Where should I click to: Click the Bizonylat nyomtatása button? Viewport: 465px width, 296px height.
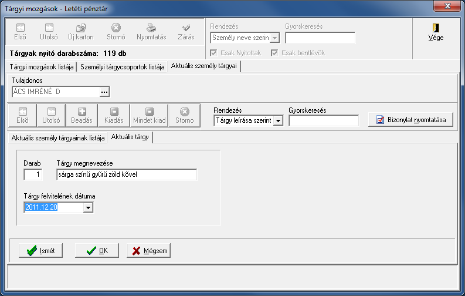(x=410, y=120)
